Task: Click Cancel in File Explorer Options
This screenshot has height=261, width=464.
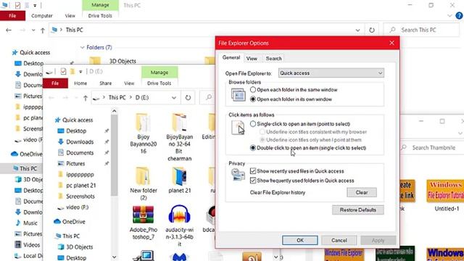Action: tap(339, 240)
